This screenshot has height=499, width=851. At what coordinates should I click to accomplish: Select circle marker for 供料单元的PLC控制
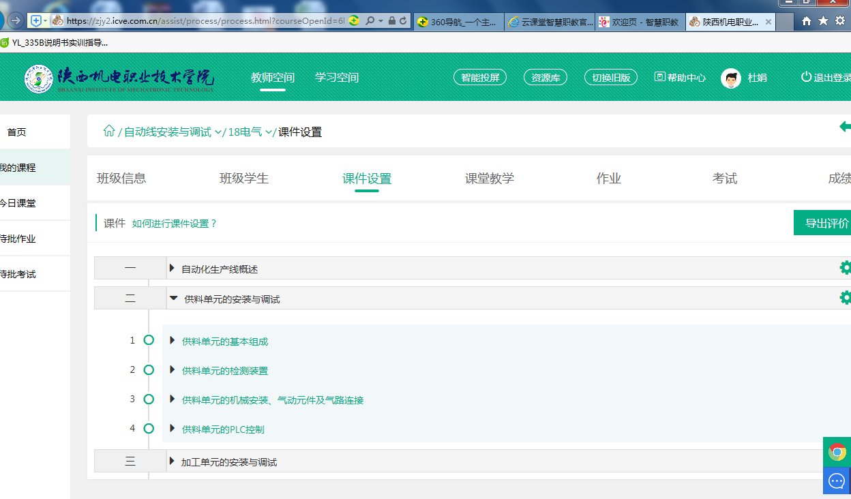[149, 429]
